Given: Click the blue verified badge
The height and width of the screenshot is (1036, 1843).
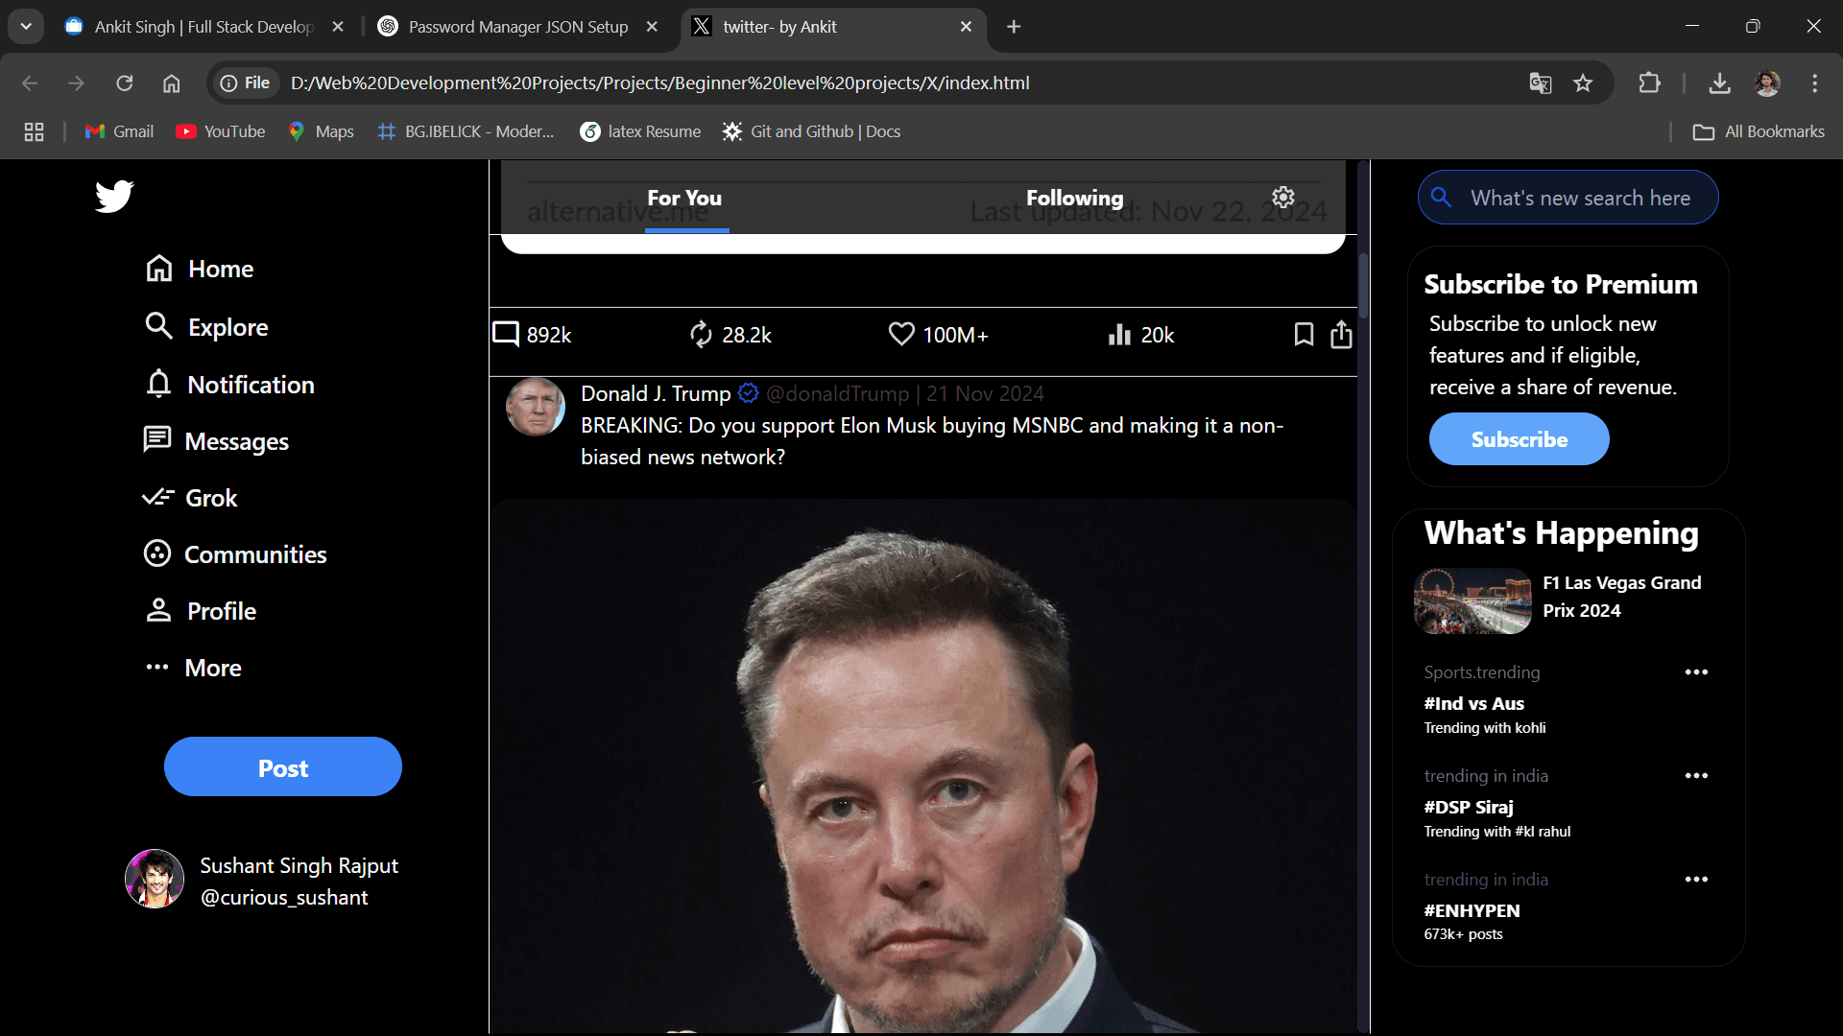Looking at the screenshot, I should pyautogui.click(x=749, y=392).
